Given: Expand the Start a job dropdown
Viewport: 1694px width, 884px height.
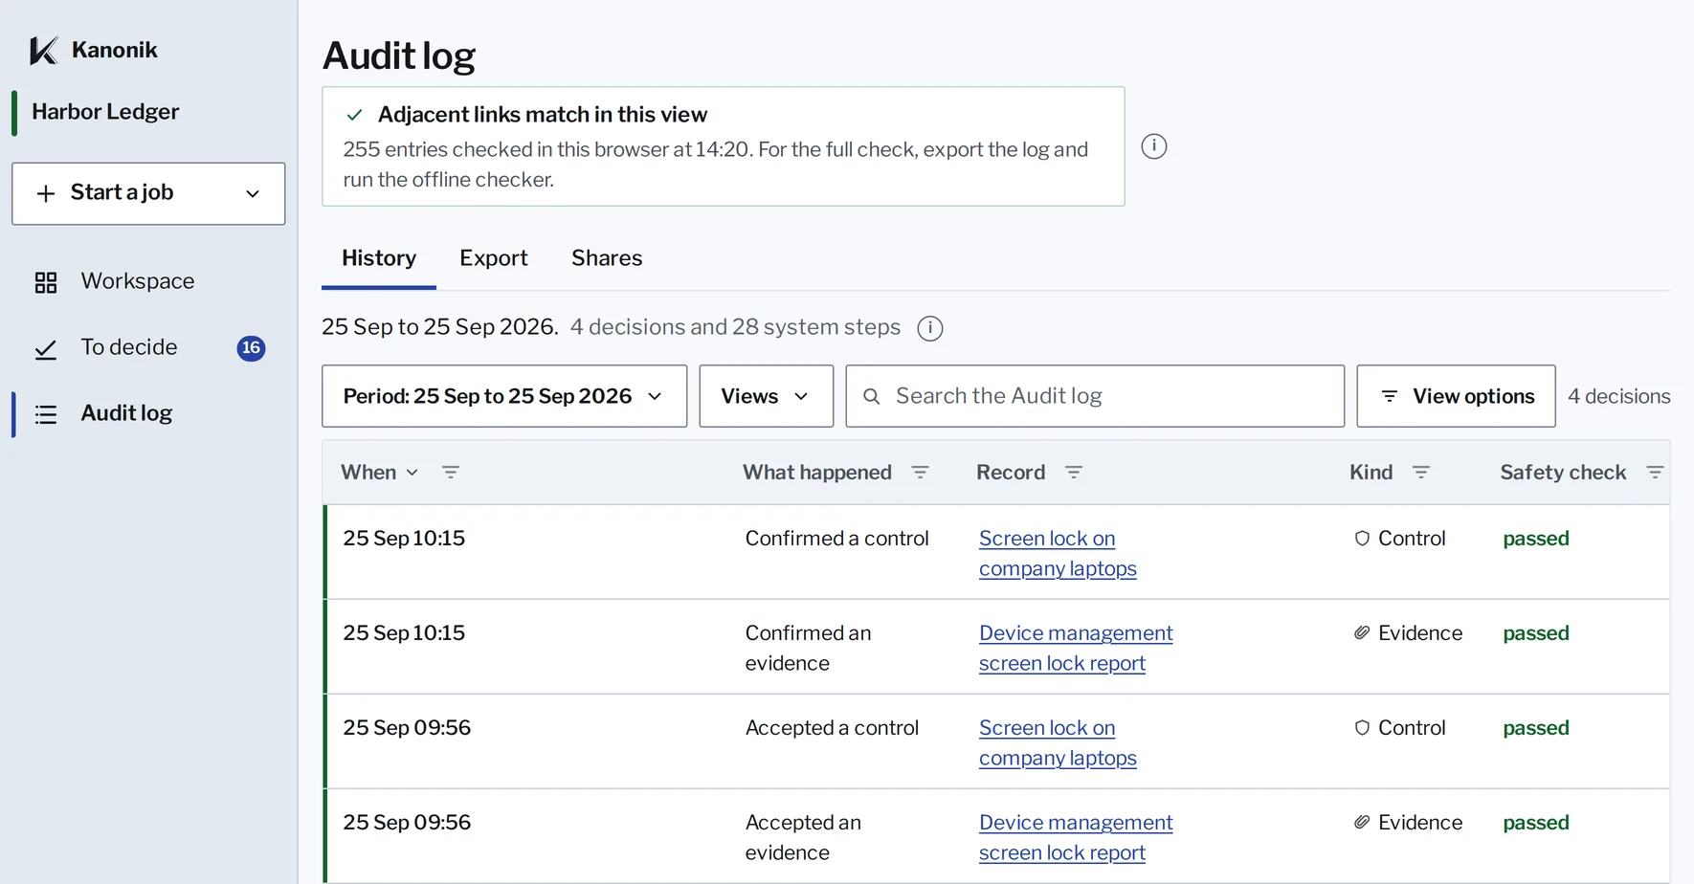Looking at the screenshot, I should pyautogui.click(x=148, y=193).
